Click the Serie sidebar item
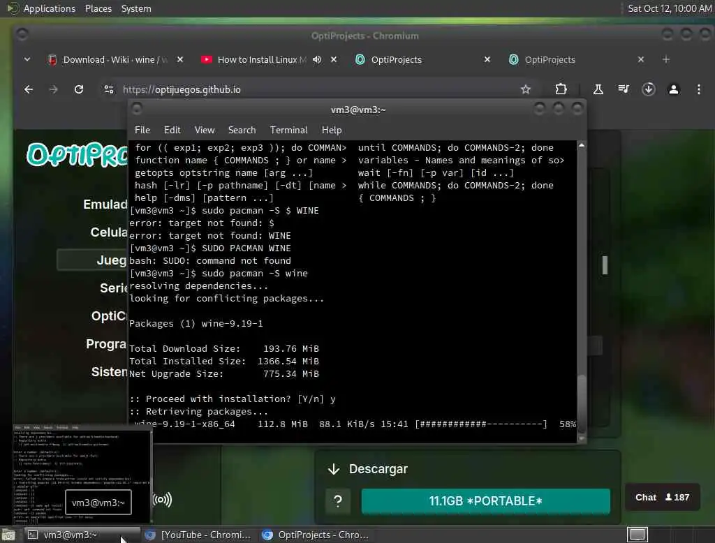 click(114, 288)
